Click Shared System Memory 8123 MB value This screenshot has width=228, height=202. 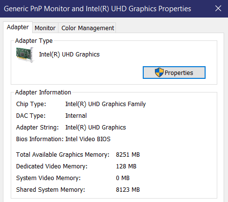(x=128, y=190)
